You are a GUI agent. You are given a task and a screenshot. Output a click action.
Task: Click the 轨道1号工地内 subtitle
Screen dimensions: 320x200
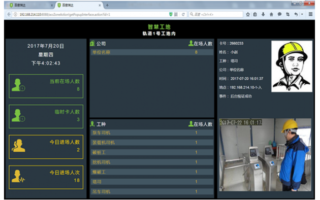coord(159,34)
